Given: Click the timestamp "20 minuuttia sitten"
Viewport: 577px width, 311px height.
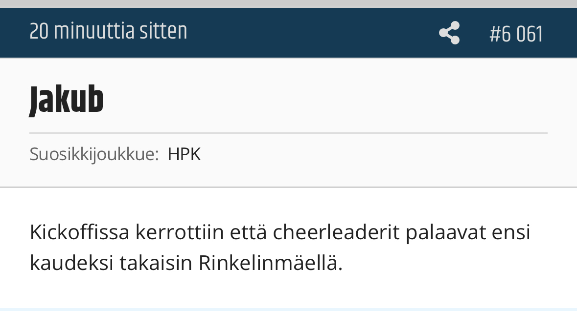Looking at the screenshot, I should pyautogui.click(x=108, y=32).
